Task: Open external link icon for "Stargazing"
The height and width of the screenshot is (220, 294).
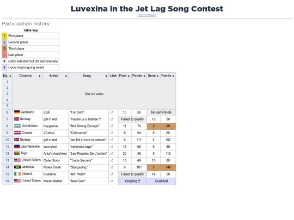Action: (x=112, y=167)
